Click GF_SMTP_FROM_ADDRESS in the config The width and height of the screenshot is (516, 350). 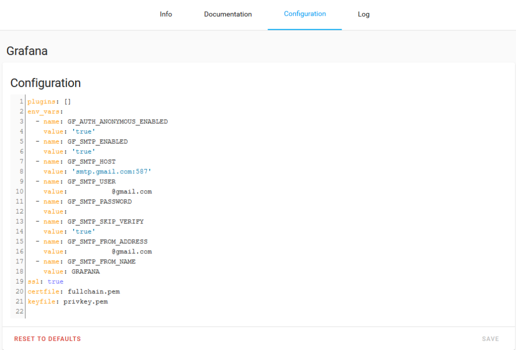point(108,242)
